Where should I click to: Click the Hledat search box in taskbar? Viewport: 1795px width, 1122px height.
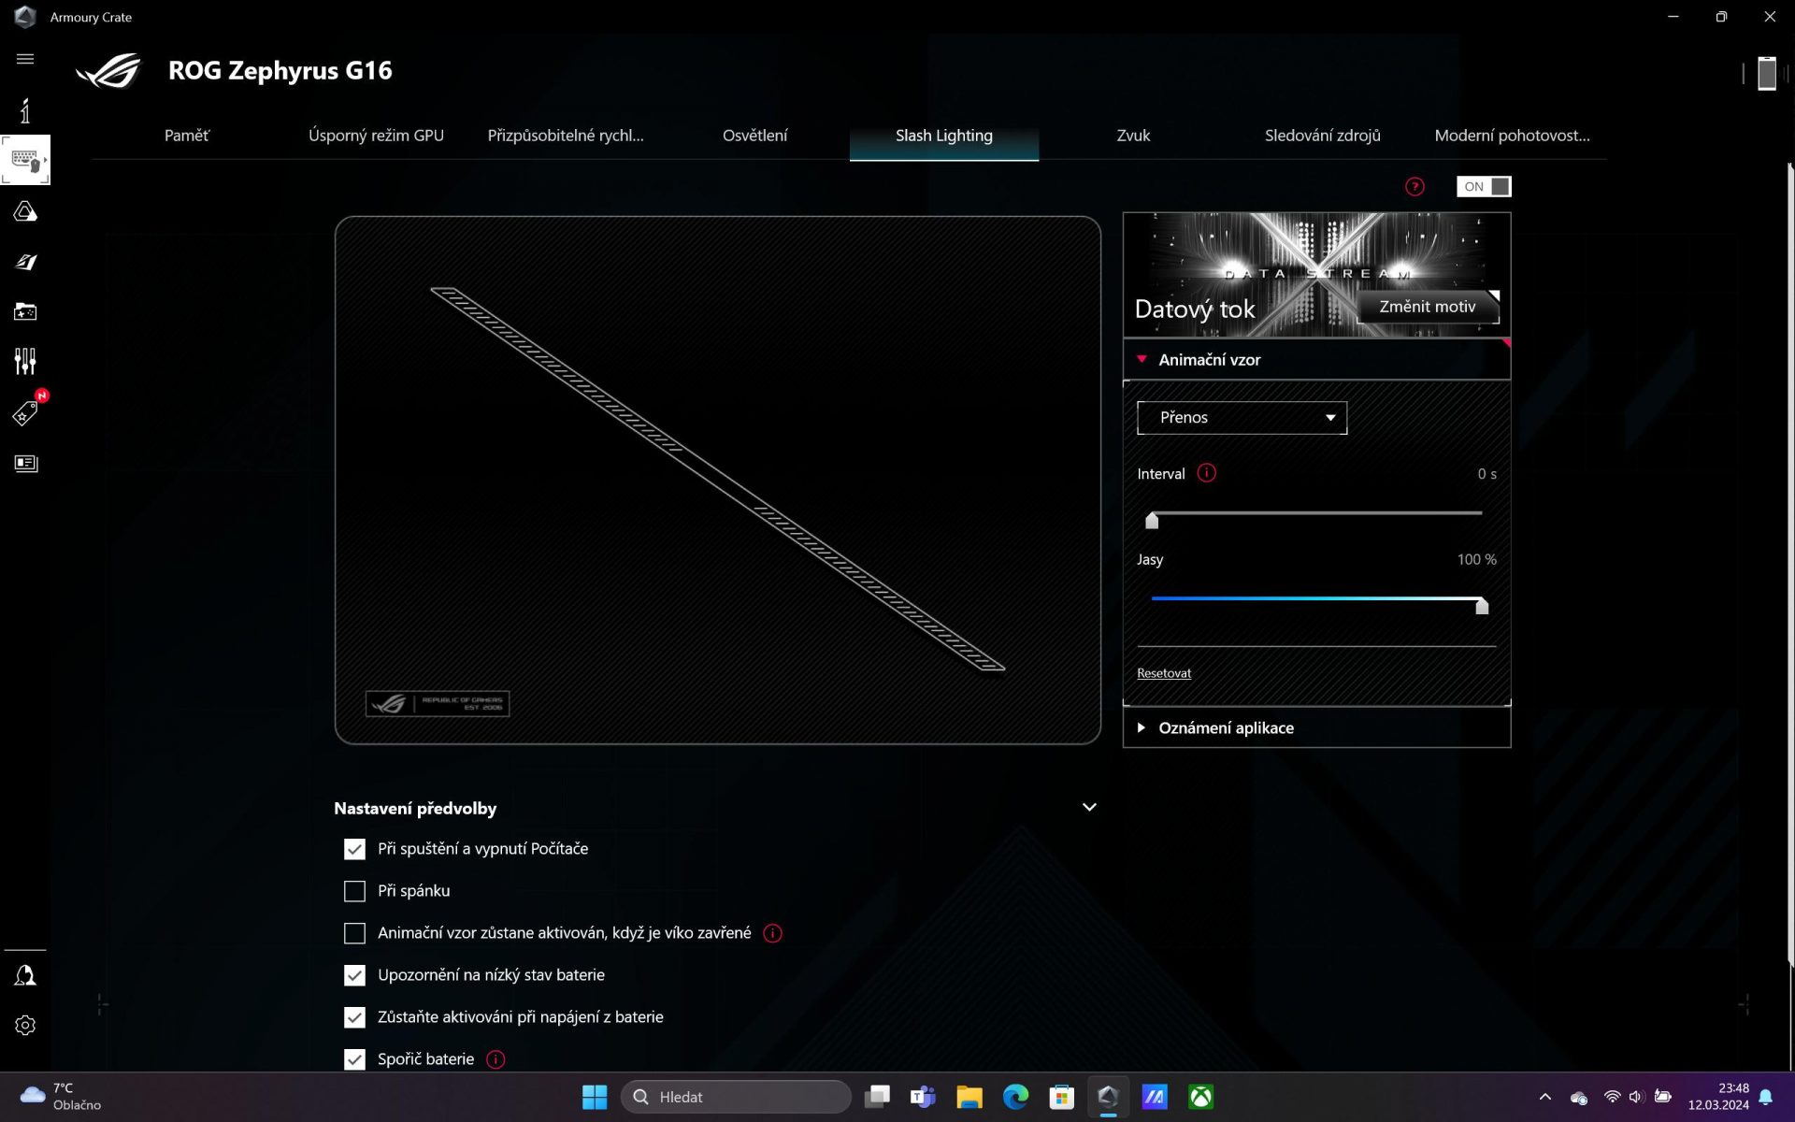point(736,1097)
